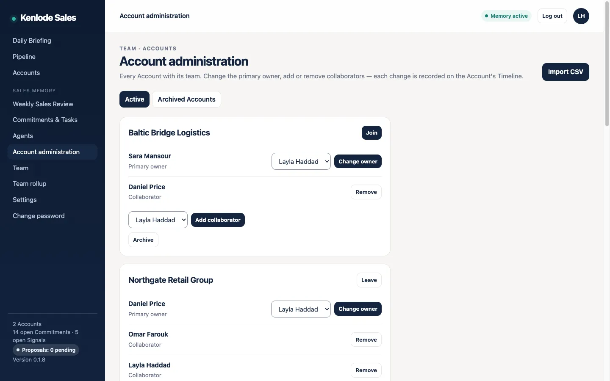
Task: Click the Memory active status badge
Action: click(506, 16)
